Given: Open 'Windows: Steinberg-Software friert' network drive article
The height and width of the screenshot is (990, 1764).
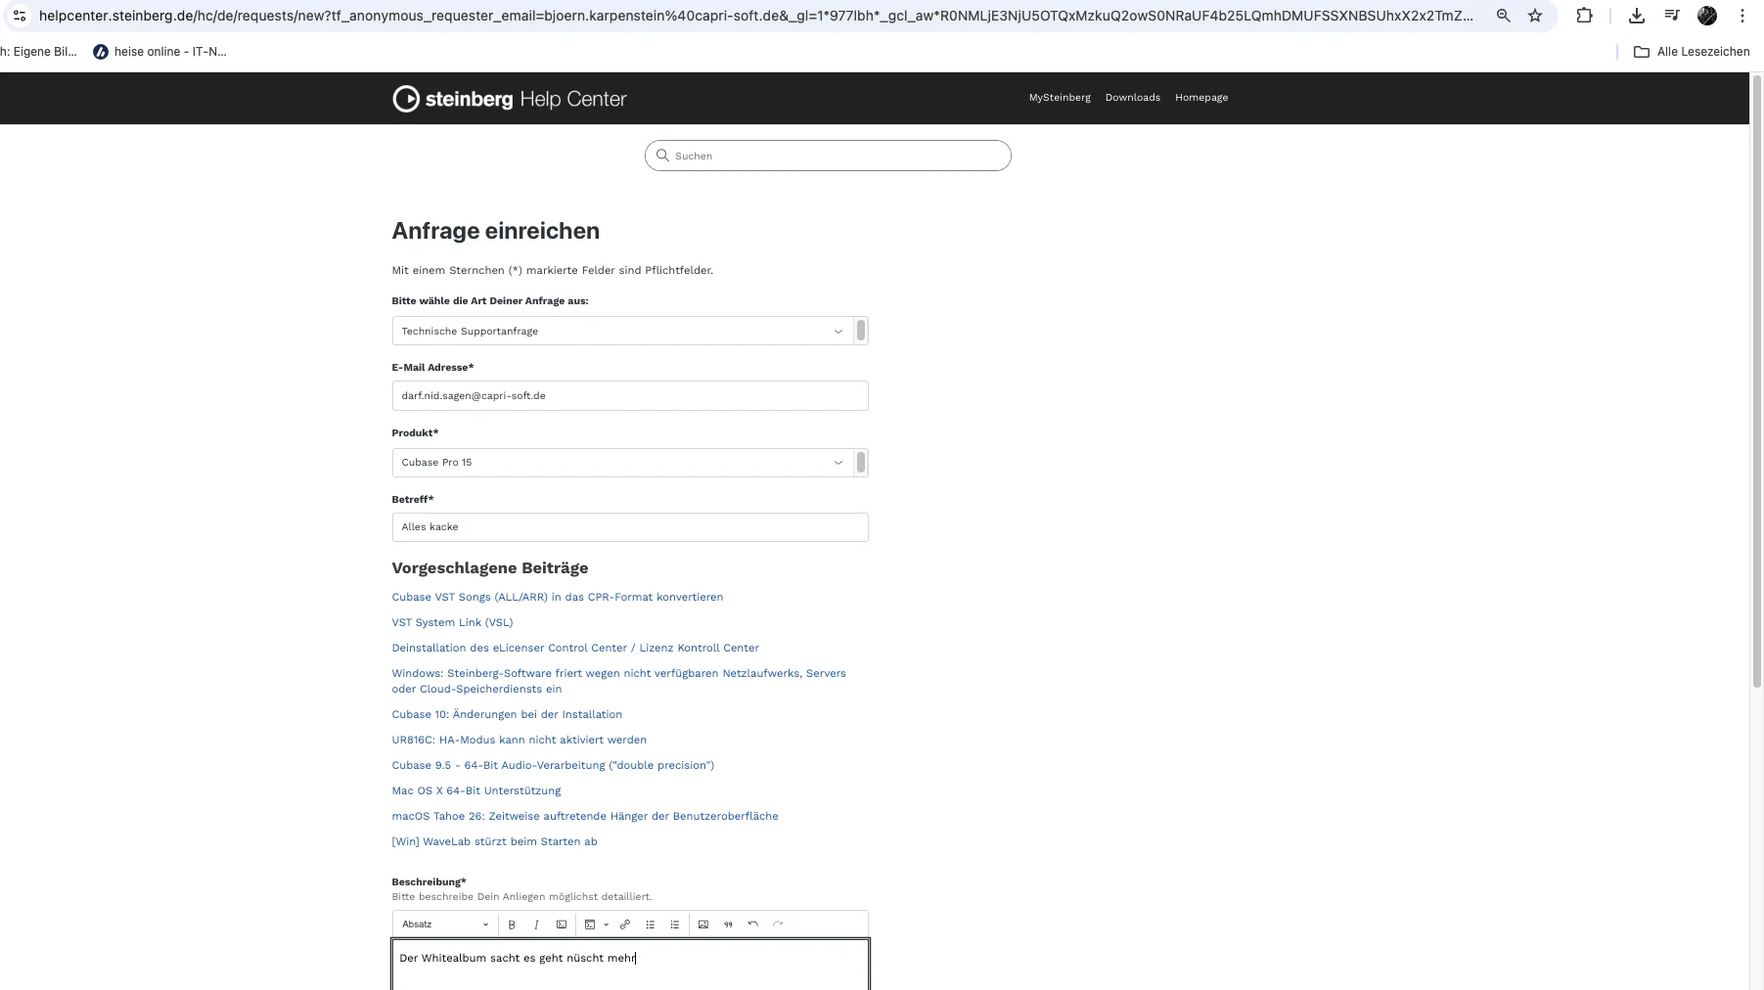Looking at the screenshot, I should (x=619, y=681).
